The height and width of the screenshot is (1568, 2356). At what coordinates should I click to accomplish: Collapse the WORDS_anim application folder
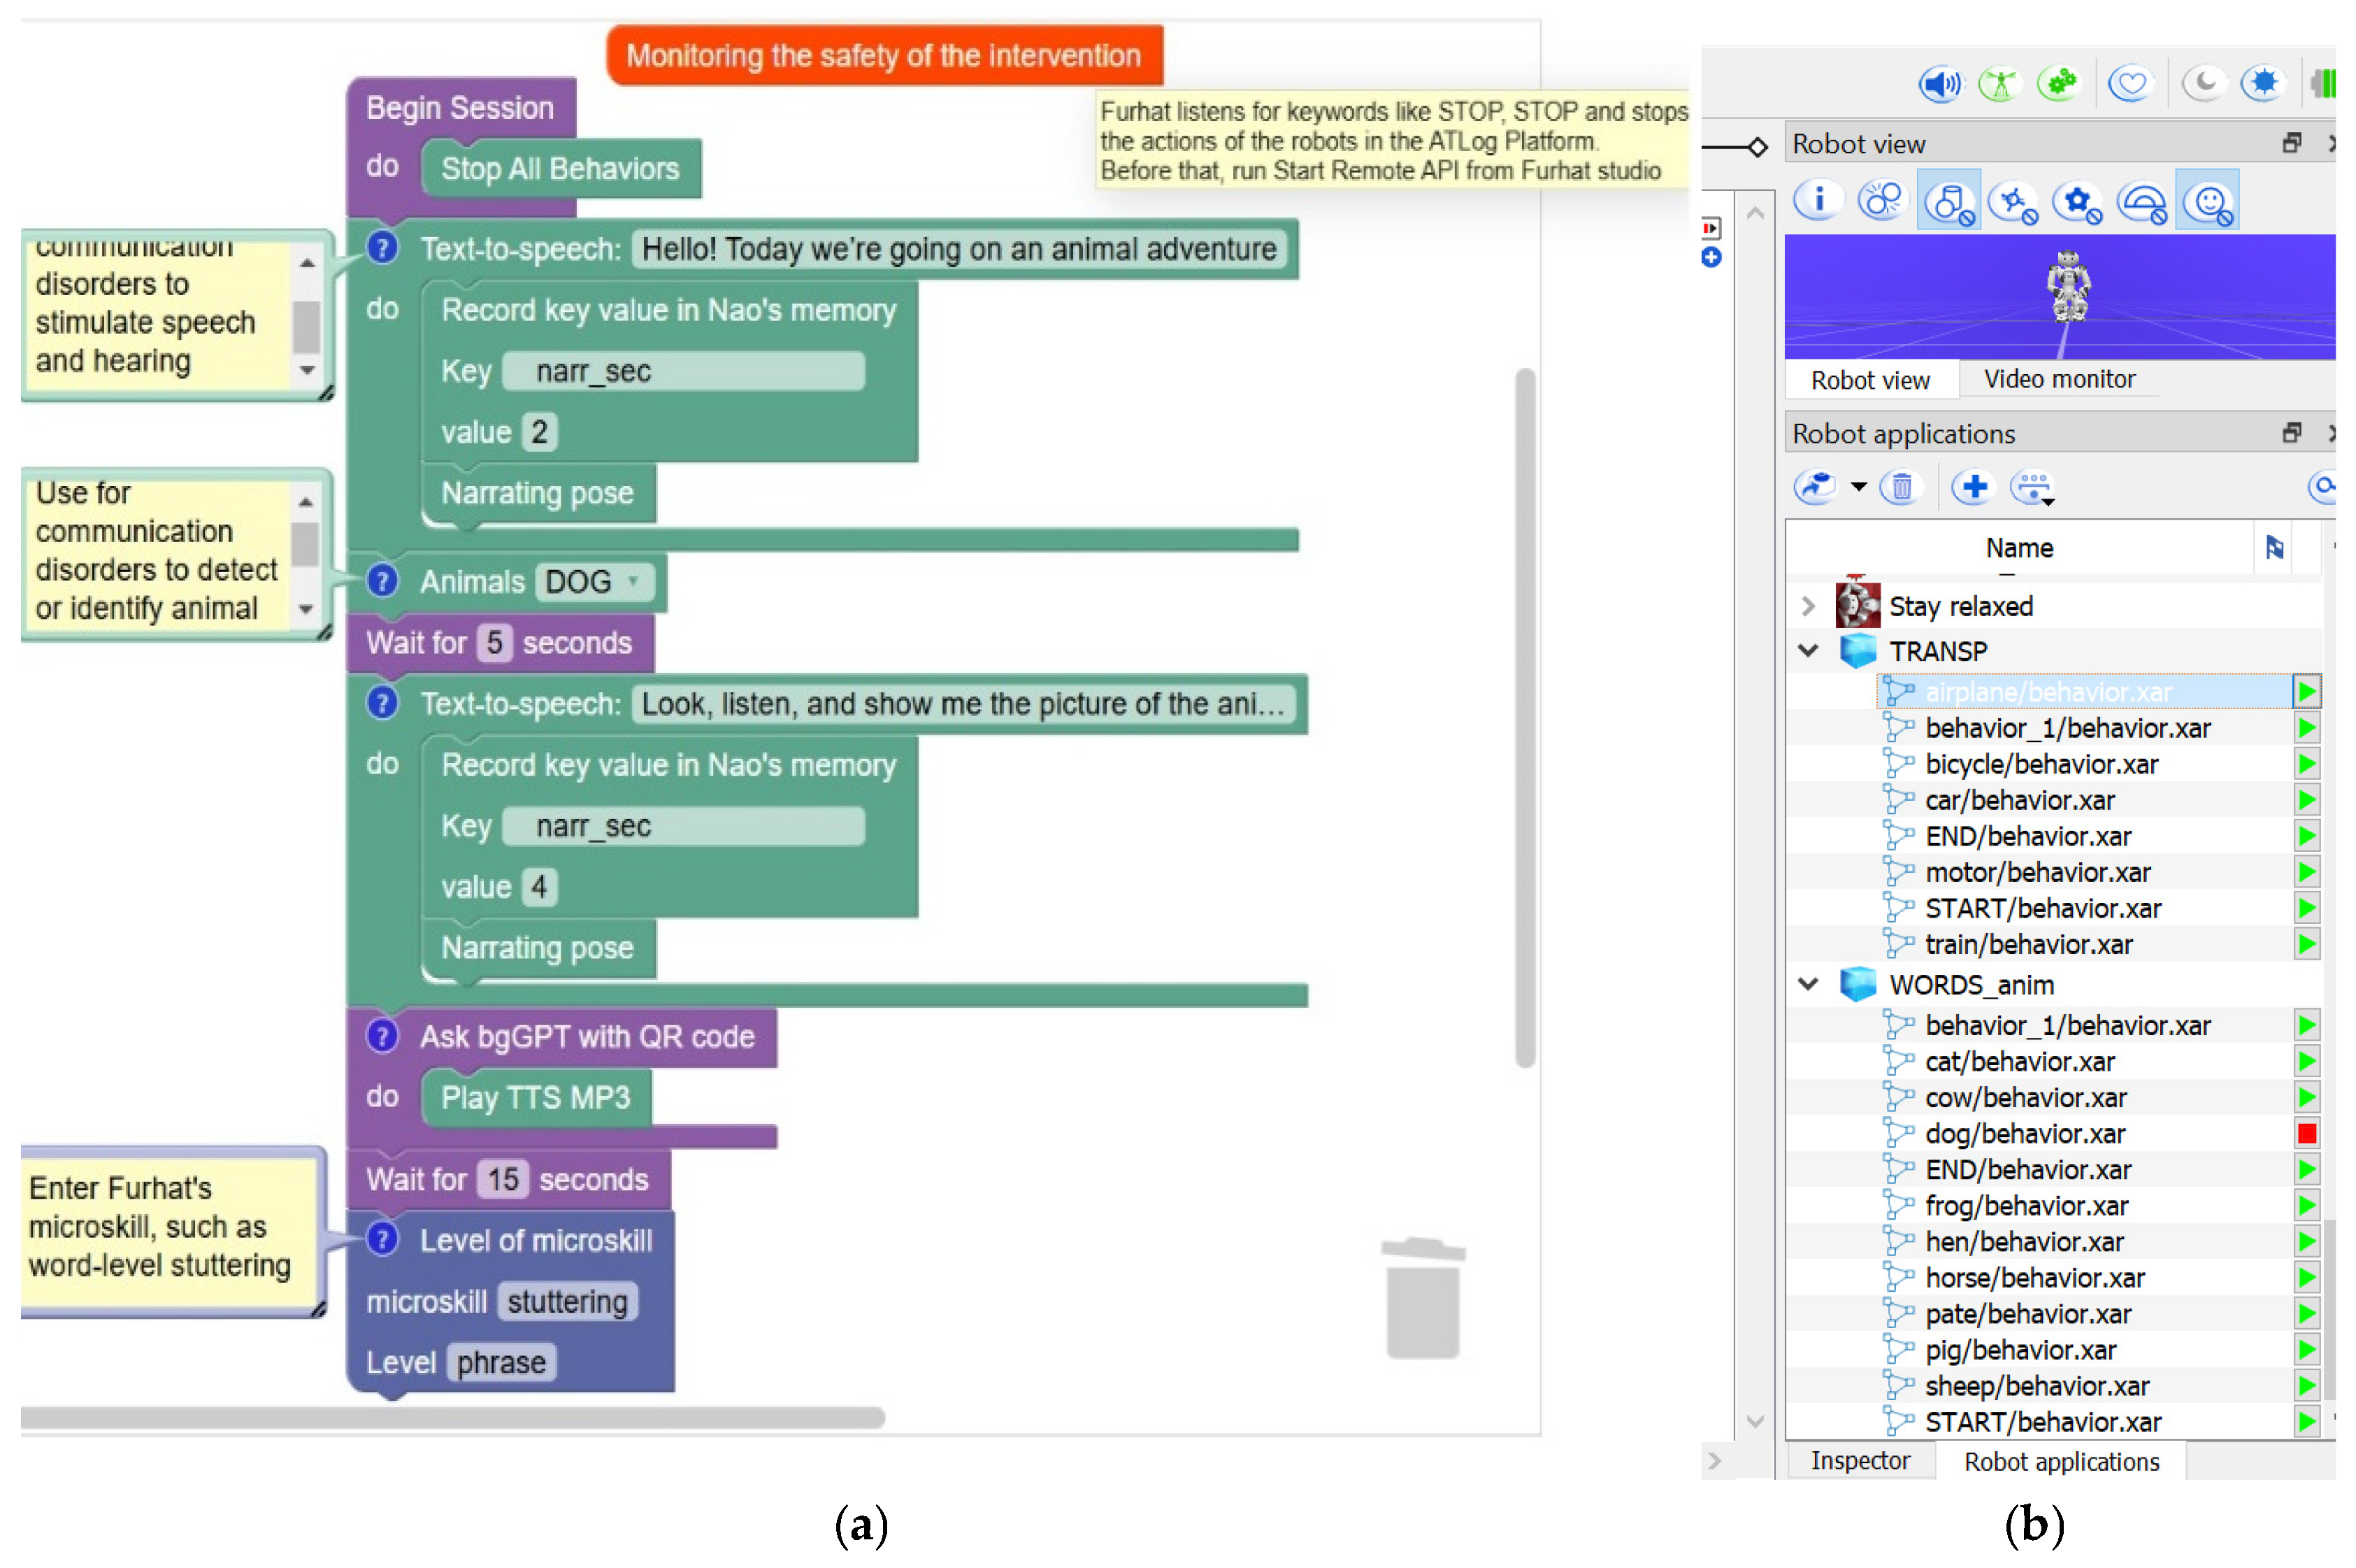coord(1808,985)
